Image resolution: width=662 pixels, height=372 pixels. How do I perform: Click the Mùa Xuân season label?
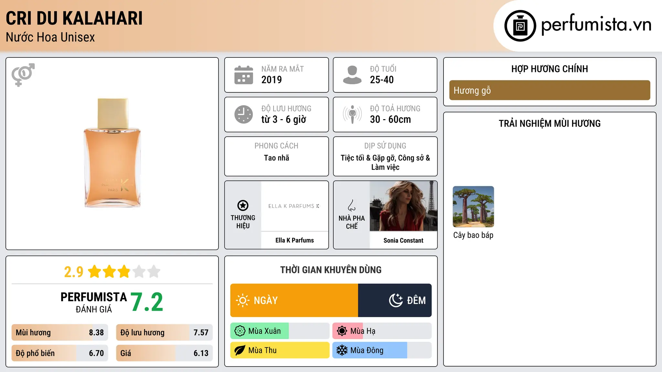pyautogui.click(x=264, y=331)
